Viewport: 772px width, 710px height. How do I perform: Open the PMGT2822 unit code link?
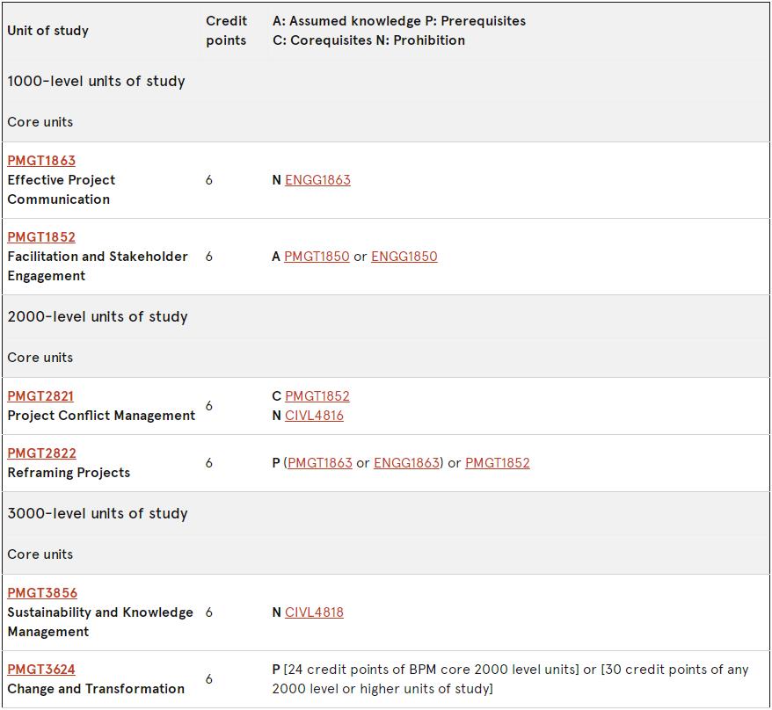[41, 453]
